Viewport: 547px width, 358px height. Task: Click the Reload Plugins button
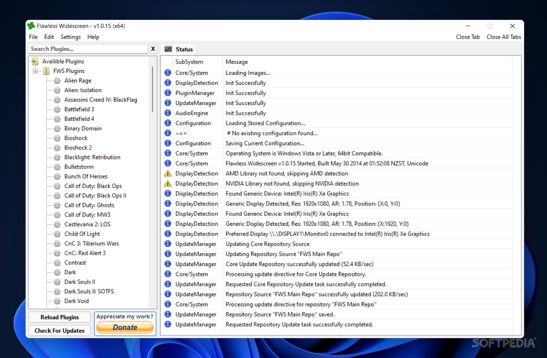tap(60, 317)
